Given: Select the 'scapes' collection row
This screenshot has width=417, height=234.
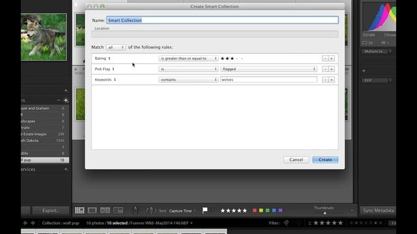Looking at the screenshot, I should pyautogui.click(x=45, y=122).
